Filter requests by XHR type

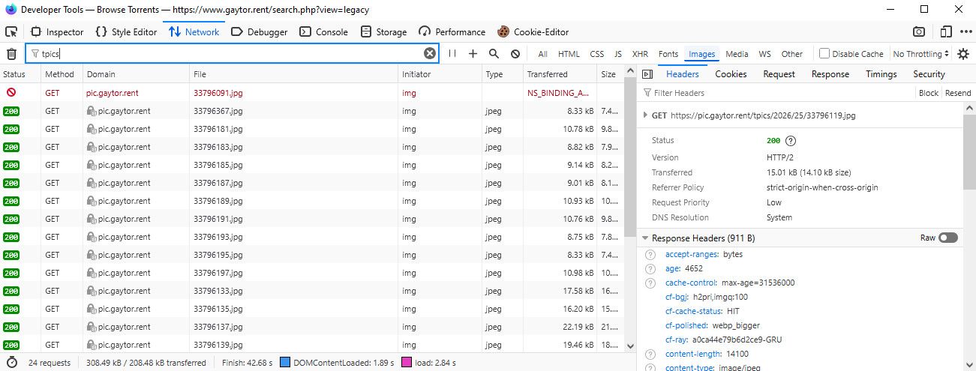coord(640,54)
